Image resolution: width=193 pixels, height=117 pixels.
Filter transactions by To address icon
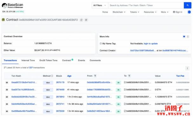point(129,76)
